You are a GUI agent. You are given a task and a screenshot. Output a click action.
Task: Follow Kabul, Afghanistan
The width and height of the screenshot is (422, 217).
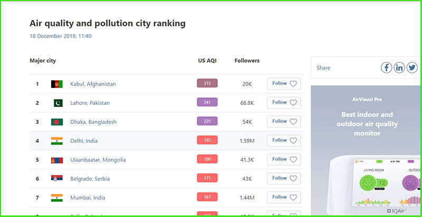pos(284,83)
